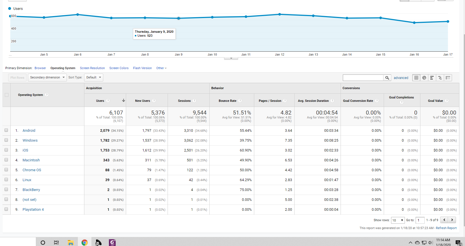Select the comparison view icon

[x=440, y=78]
